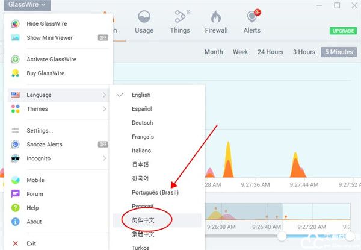Click the Buy GlassWire ribbon icon
This screenshot has height=250, width=361.
point(16,73)
